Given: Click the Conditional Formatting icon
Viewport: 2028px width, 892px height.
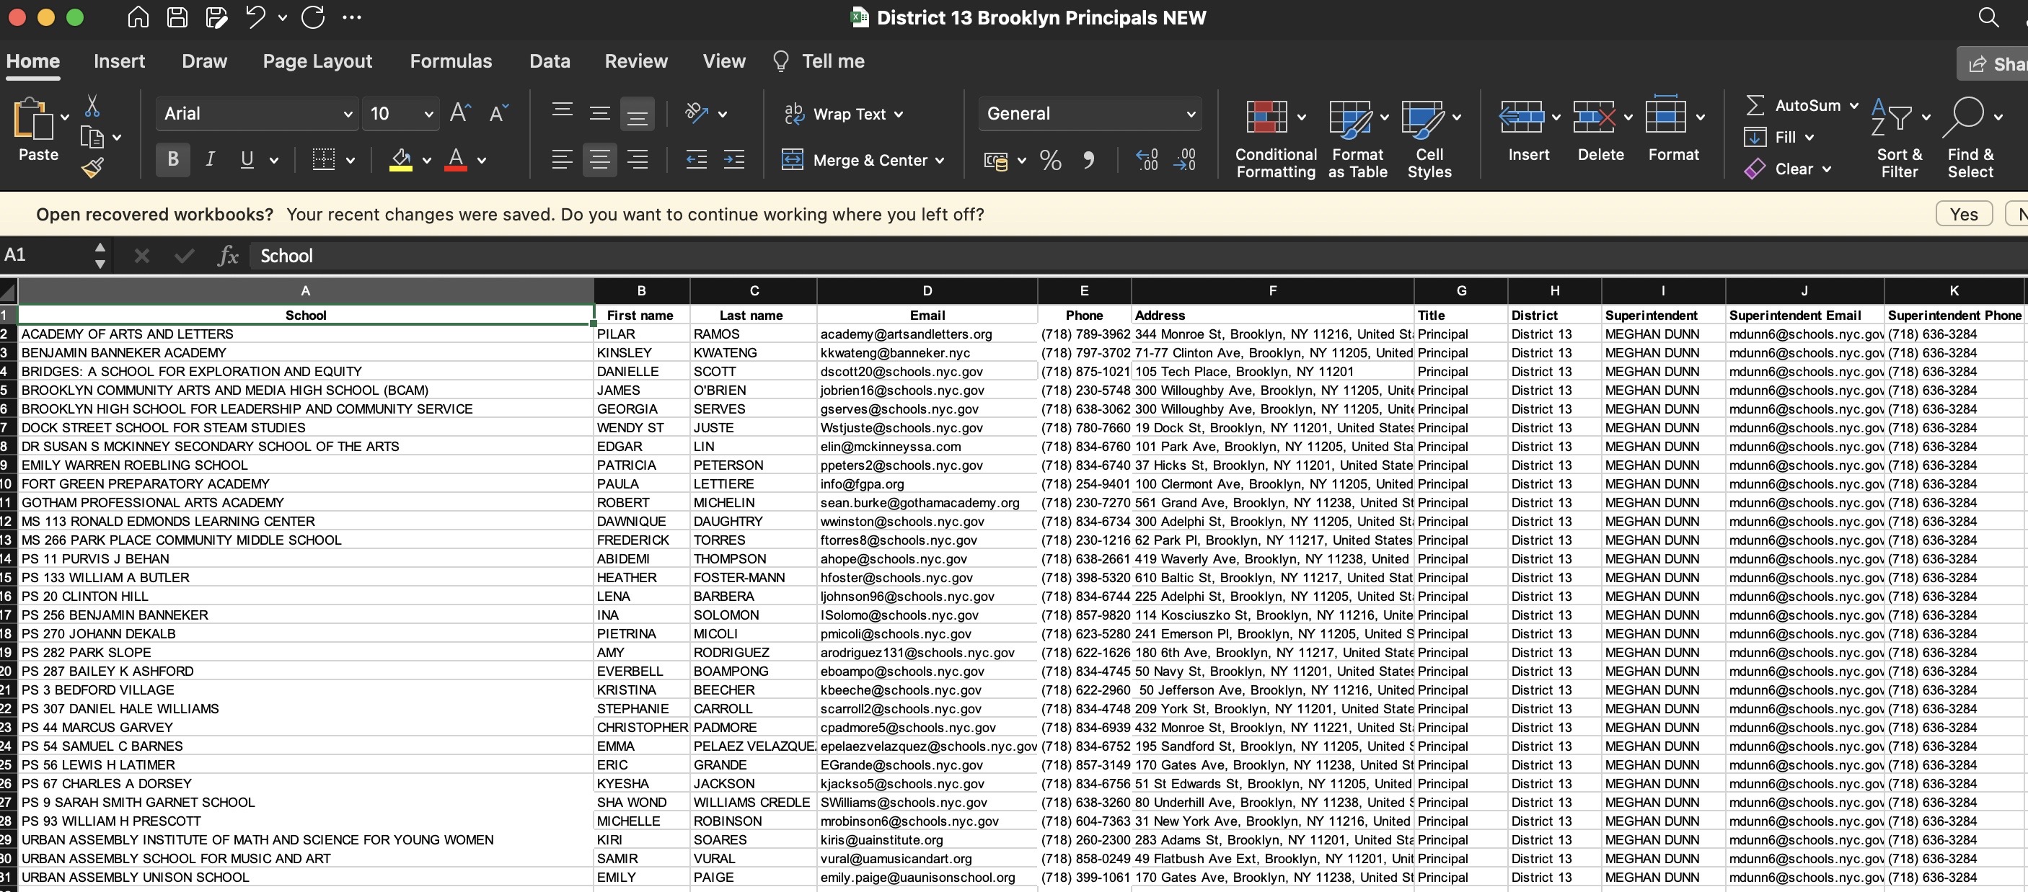Looking at the screenshot, I should click(x=1266, y=117).
